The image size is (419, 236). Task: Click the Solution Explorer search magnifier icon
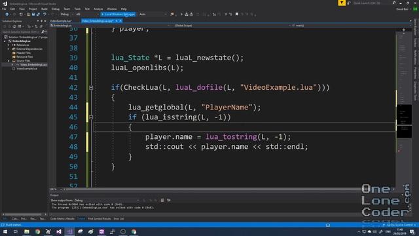point(43,32)
